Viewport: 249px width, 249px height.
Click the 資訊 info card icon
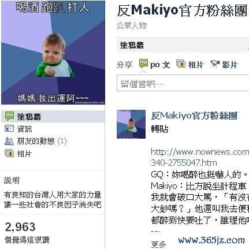point(9,129)
